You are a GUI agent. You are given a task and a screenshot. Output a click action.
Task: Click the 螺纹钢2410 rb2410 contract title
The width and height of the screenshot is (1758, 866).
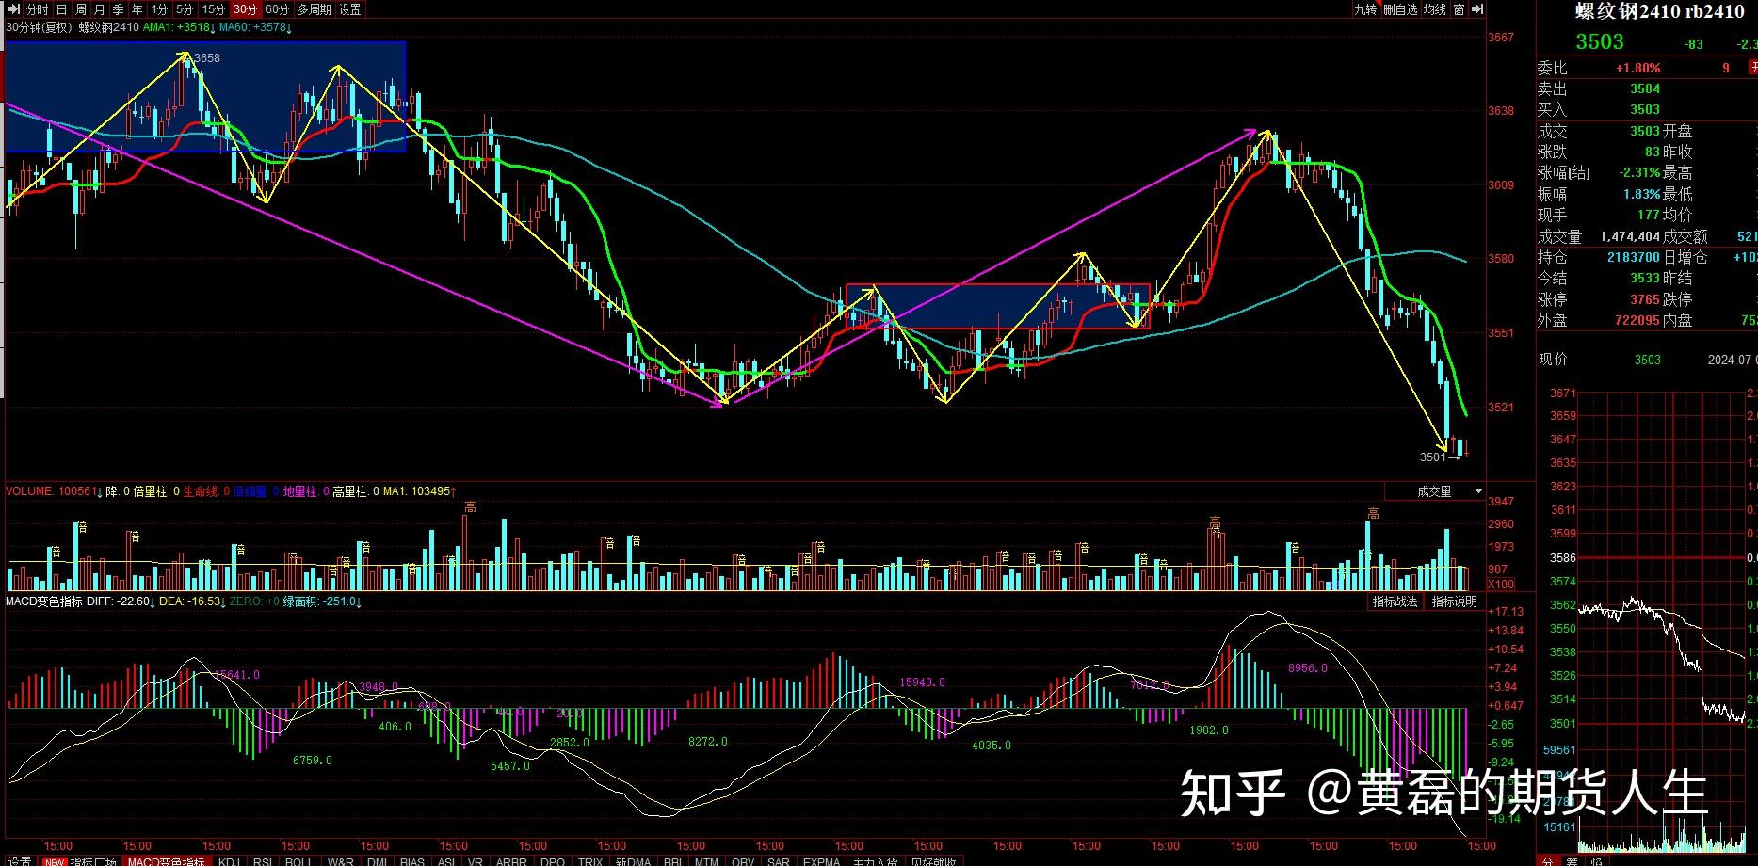coord(1660,12)
